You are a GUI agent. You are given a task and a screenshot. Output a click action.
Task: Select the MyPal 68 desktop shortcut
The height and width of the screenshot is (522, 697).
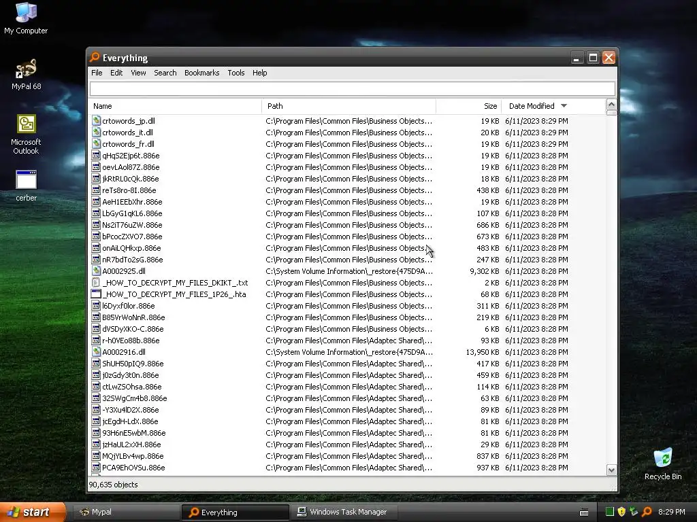pos(26,74)
